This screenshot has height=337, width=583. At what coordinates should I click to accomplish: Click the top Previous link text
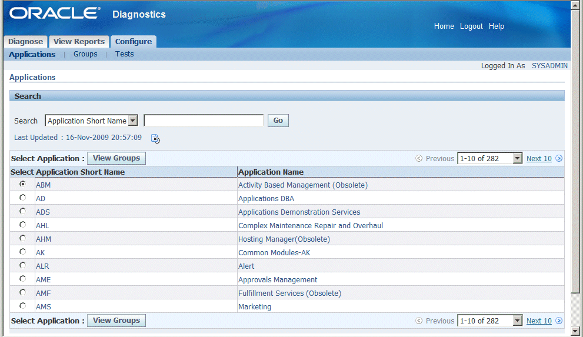click(440, 159)
